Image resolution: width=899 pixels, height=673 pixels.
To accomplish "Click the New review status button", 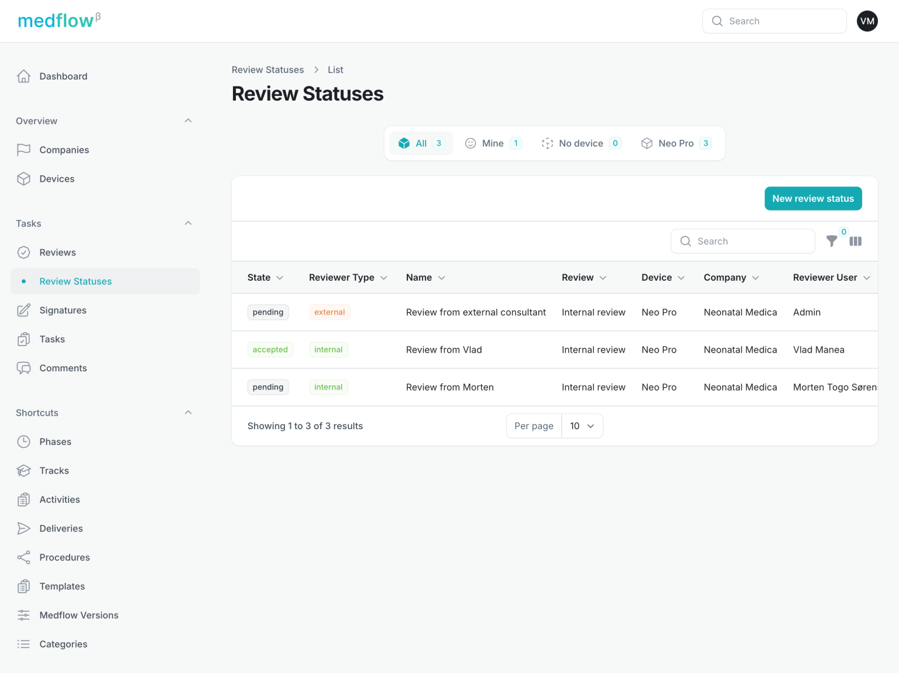I will coord(812,199).
